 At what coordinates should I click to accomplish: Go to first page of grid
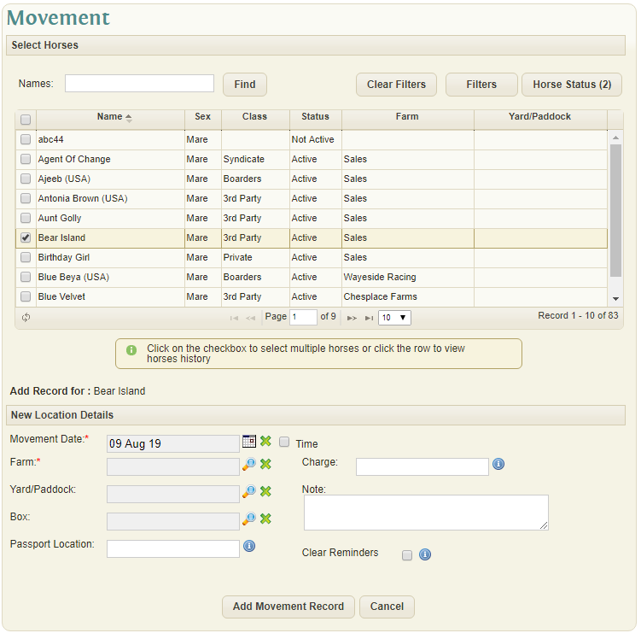click(234, 318)
